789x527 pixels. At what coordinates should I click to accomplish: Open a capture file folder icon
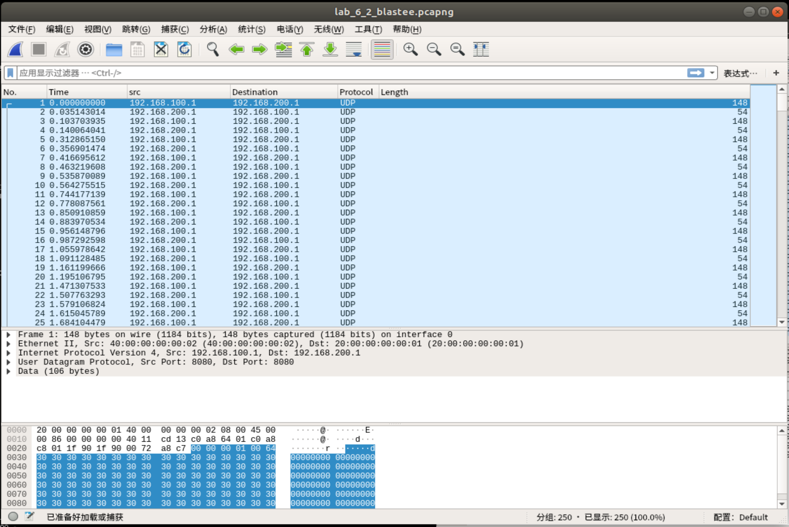114,49
